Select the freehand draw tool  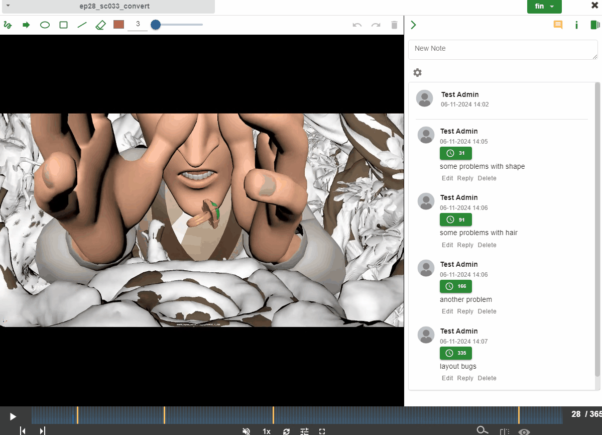pos(8,25)
